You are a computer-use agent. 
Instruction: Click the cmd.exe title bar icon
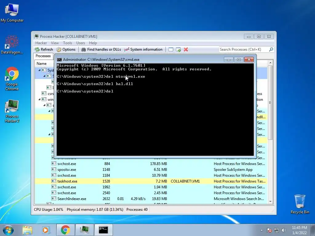[x=59, y=60]
